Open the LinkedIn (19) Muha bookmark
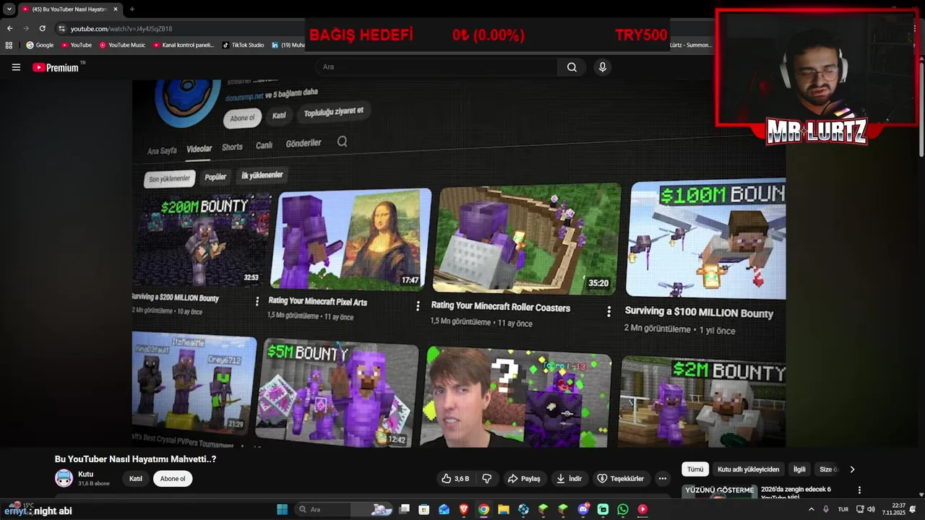Image resolution: width=925 pixels, height=520 pixels. click(x=288, y=45)
